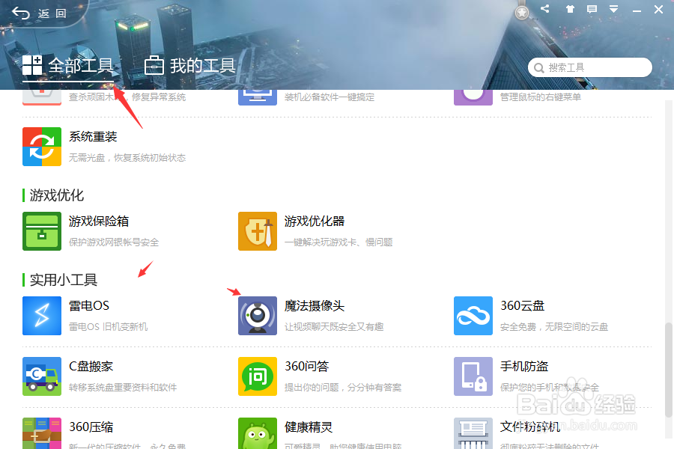Click description 转移系统盘重要资料和软件
The image size is (674, 449).
pyautogui.click(x=123, y=388)
